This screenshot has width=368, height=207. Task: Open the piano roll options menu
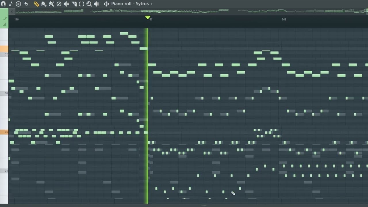[x=18, y=4]
